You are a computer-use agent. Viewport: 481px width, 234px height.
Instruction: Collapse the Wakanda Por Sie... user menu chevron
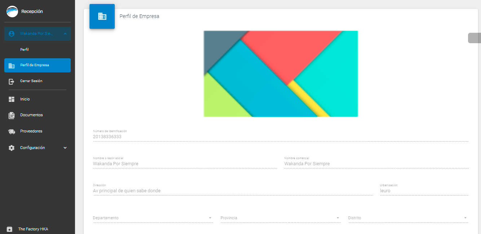point(65,34)
